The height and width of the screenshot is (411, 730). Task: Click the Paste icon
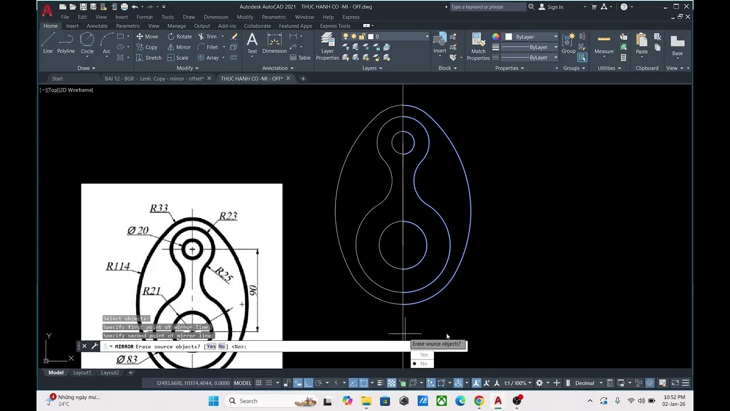(x=642, y=43)
